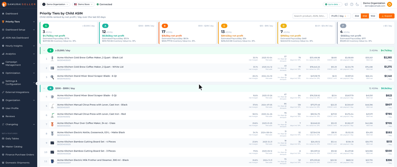
Task: Click the C tier badge on summary card
Action: [224, 26]
